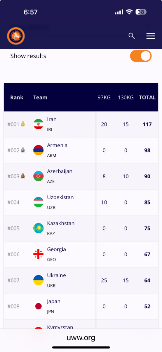162x352 pixels.
Task: Tap the Azerbaijan flag icon
Action: (x=39, y=176)
